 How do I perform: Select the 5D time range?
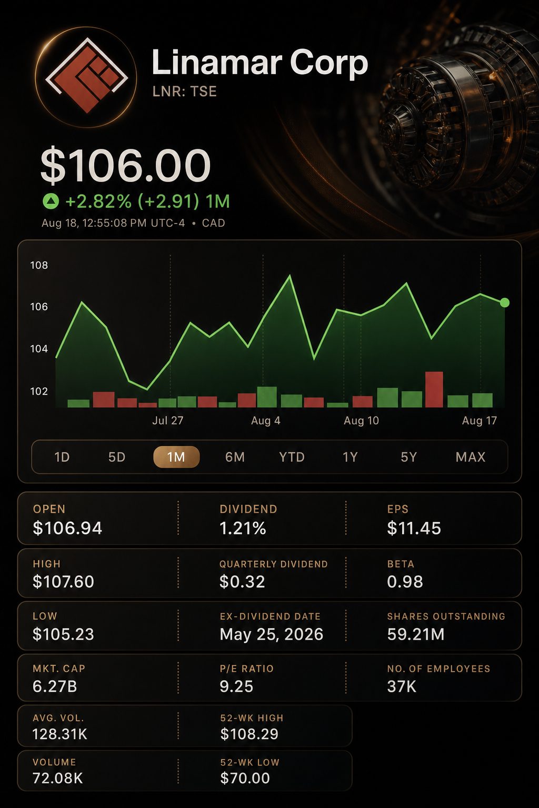[x=117, y=457]
